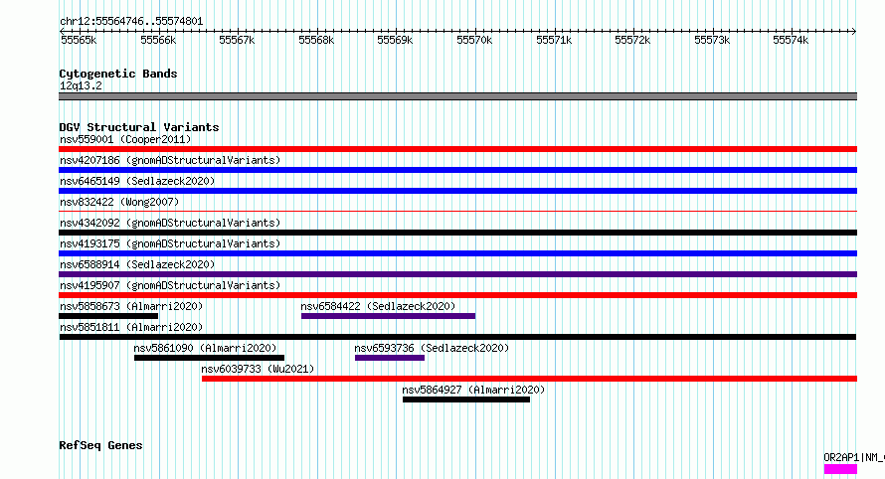Click the 55568k ruler tick label
The height and width of the screenshot is (479, 885).
click(316, 40)
